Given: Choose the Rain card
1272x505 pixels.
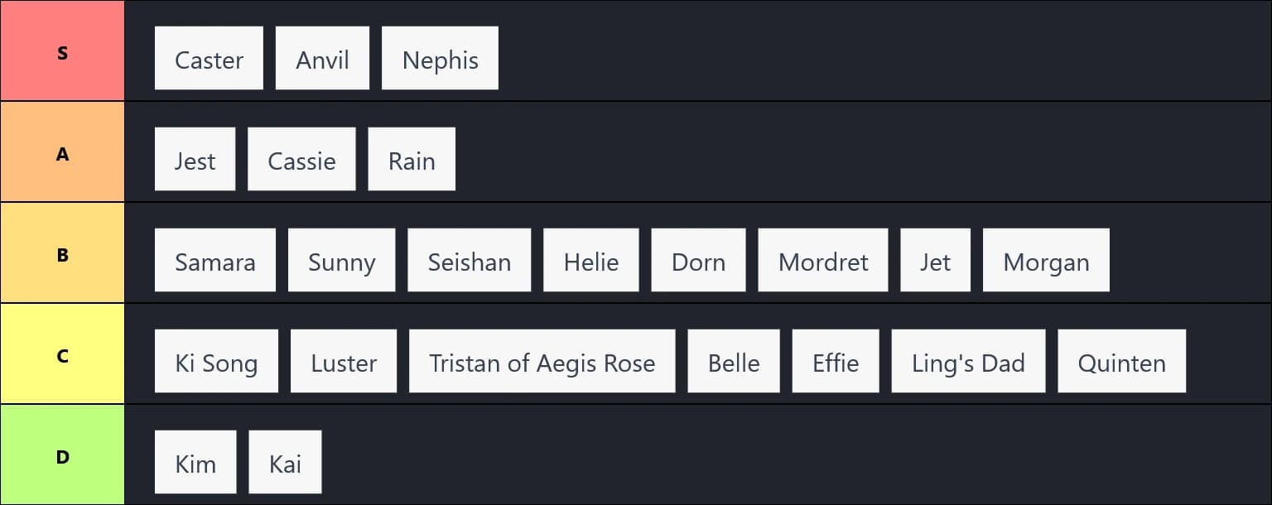Looking at the screenshot, I should (412, 160).
